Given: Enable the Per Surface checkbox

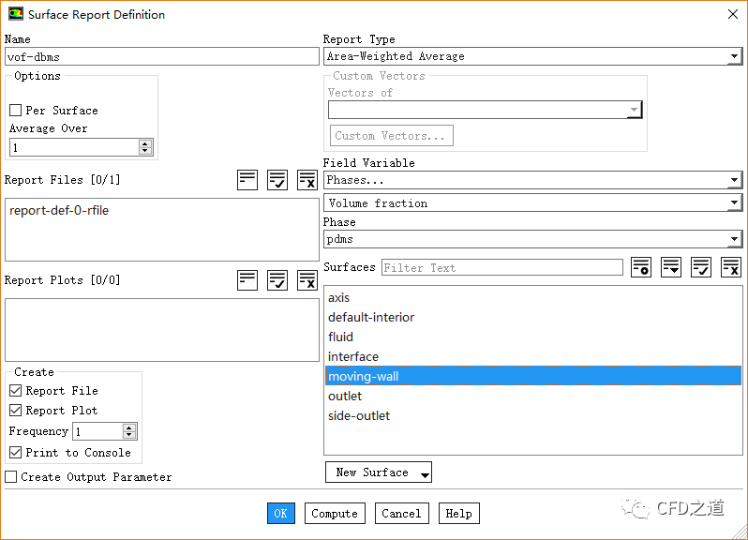Looking at the screenshot, I should tap(15, 111).
